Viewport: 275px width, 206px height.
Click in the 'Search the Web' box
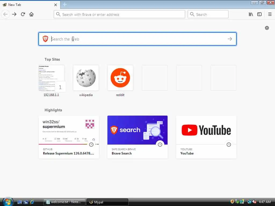point(137,39)
